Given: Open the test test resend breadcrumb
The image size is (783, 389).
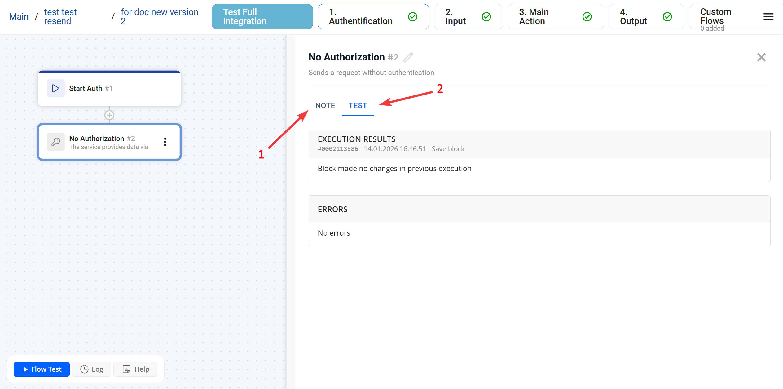Looking at the screenshot, I should (60, 17).
